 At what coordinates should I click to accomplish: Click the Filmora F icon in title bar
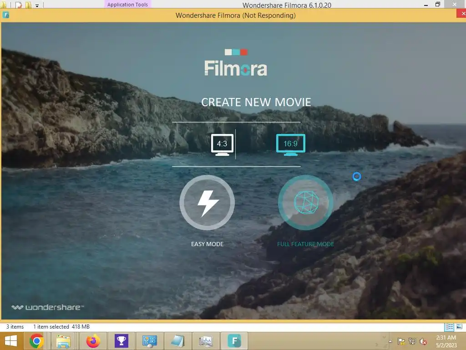click(x=5, y=15)
